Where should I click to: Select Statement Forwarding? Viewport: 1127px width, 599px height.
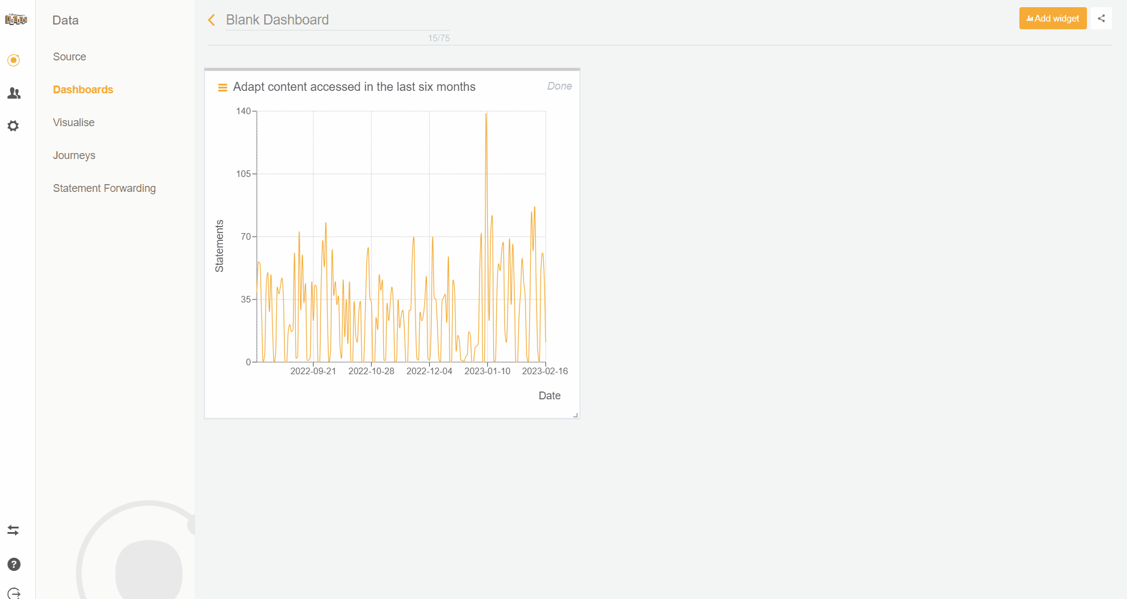click(104, 188)
